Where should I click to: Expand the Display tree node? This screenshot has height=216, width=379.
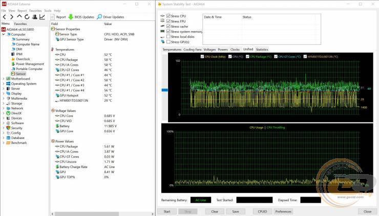4,93
